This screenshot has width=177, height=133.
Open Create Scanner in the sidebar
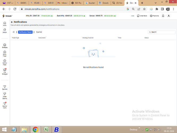click(x=5, y=96)
